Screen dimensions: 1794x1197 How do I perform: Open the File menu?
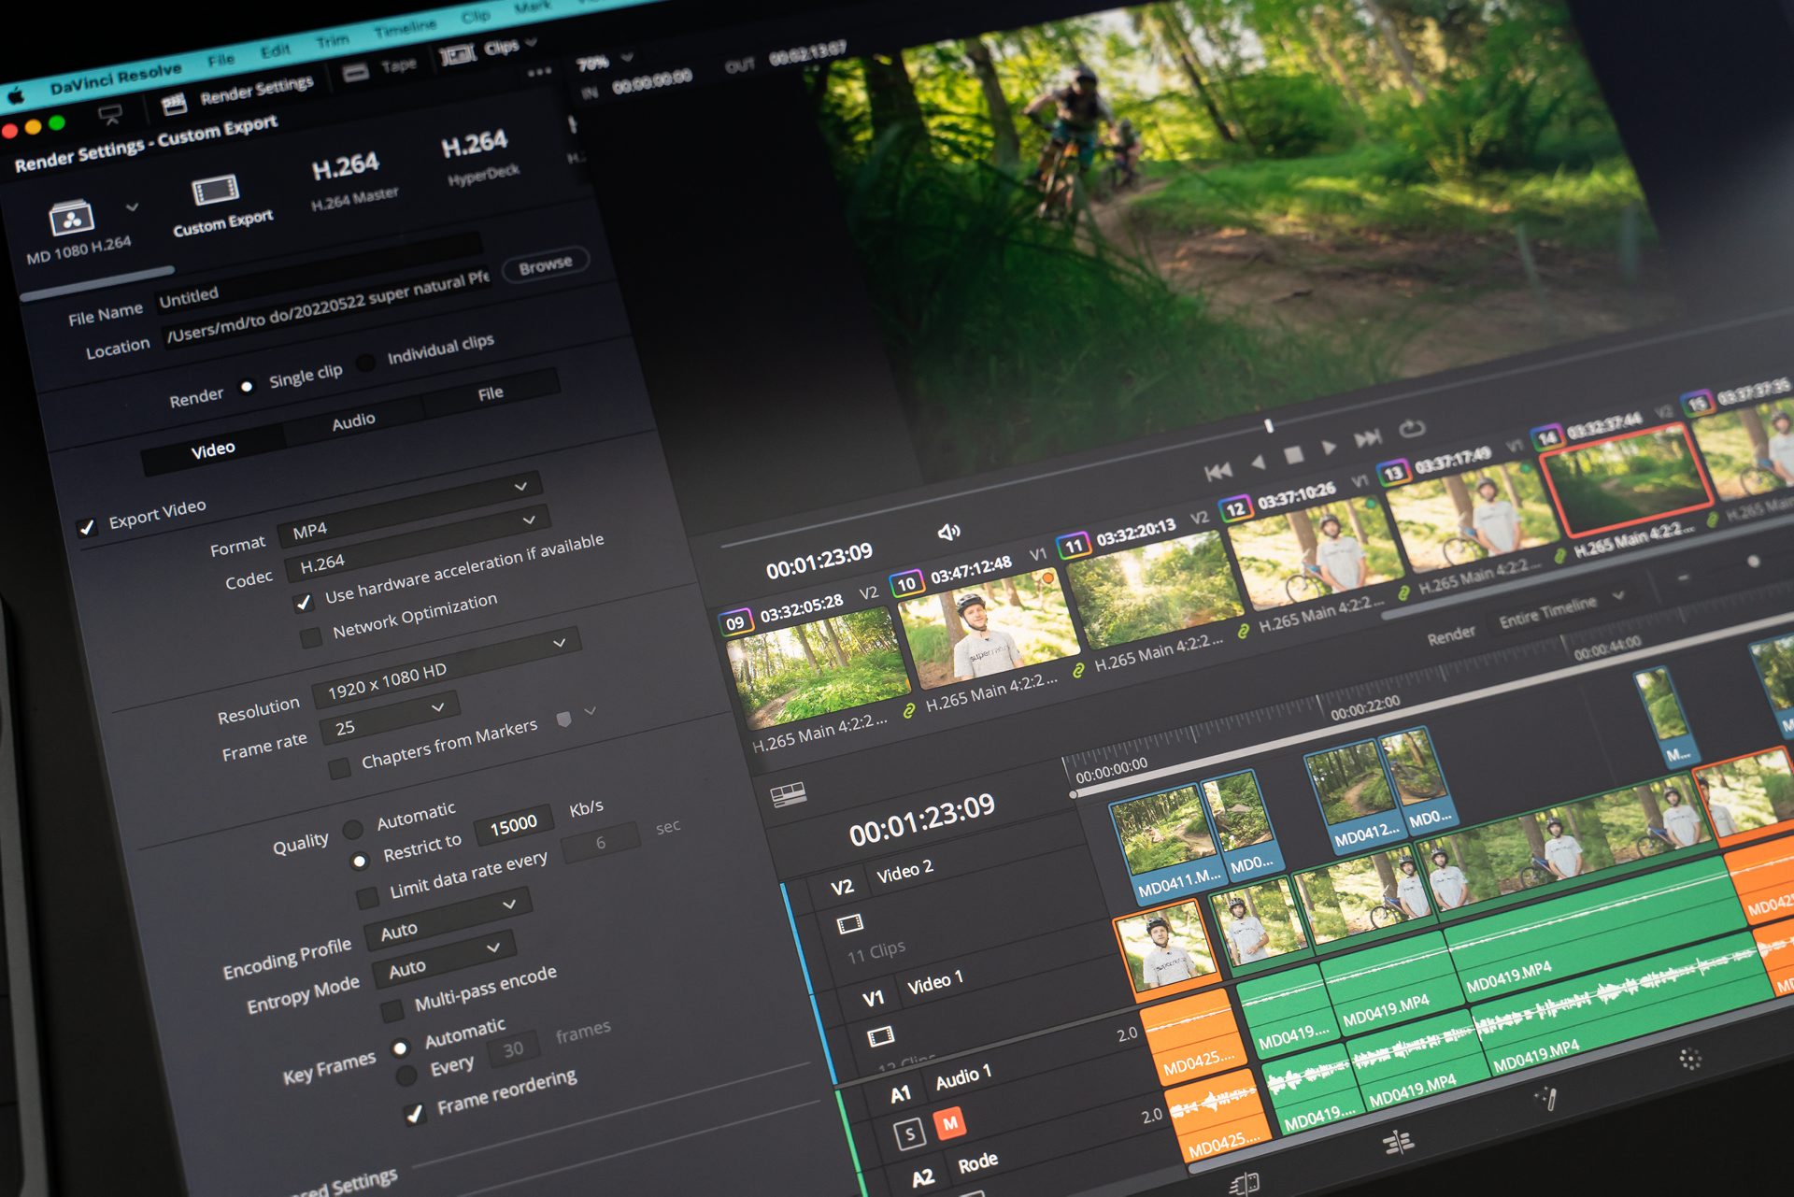pyautogui.click(x=221, y=60)
